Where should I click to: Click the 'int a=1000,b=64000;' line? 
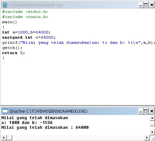click(26, 32)
